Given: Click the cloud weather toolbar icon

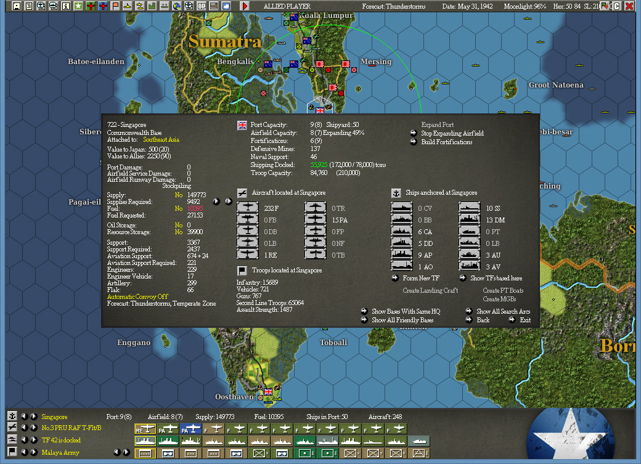Looking at the screenshot, I should 225,6.
